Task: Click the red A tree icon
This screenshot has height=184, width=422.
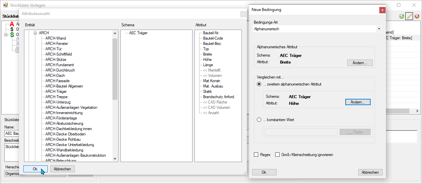Action: tap(12, 24)
